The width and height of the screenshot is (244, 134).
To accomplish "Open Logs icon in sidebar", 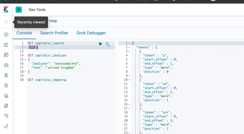I will pyautogui.click(x=6, y=106).
